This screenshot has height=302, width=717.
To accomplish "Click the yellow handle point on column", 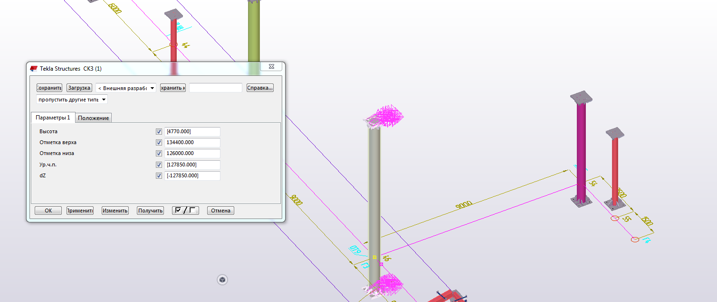I will (x=374, y=257).
